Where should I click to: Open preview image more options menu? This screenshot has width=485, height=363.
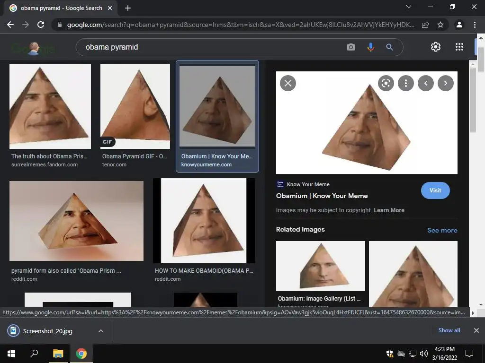pos(406,83)
